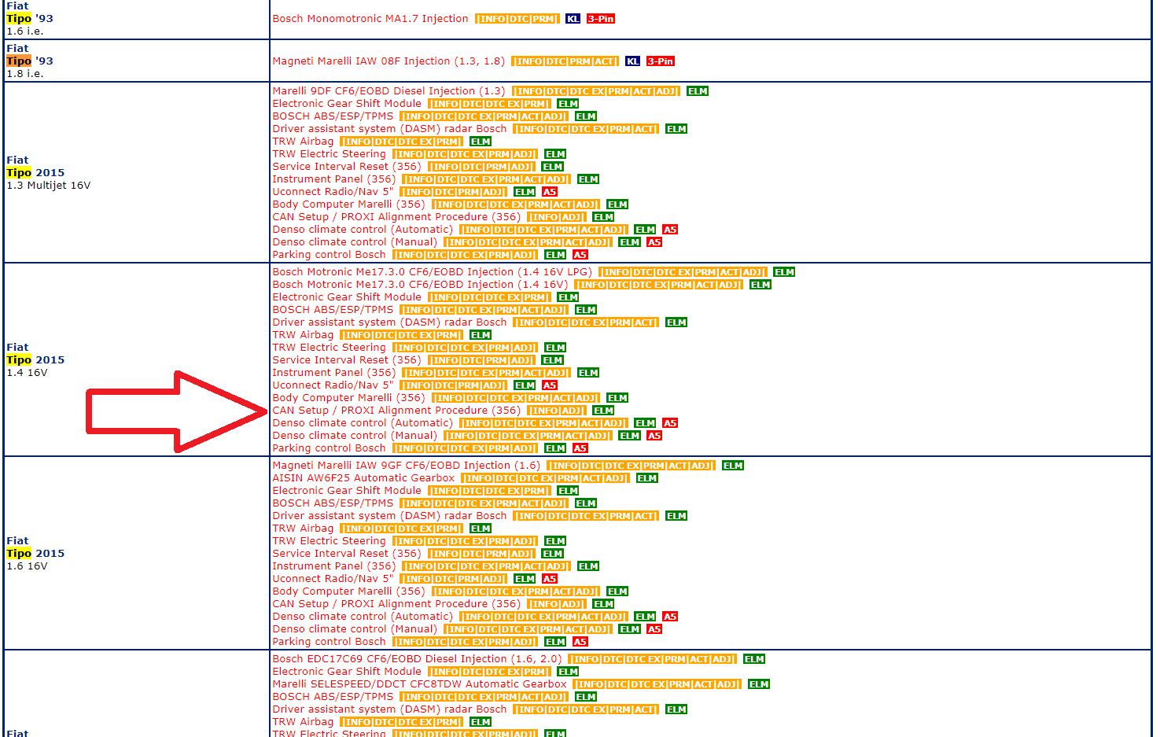This screenshot has width=1160, height=737.
Task: Open Body Computer Marelli (356) in 1.3 Multijet group
Action: pyautogui.click(x=348, y=205)
